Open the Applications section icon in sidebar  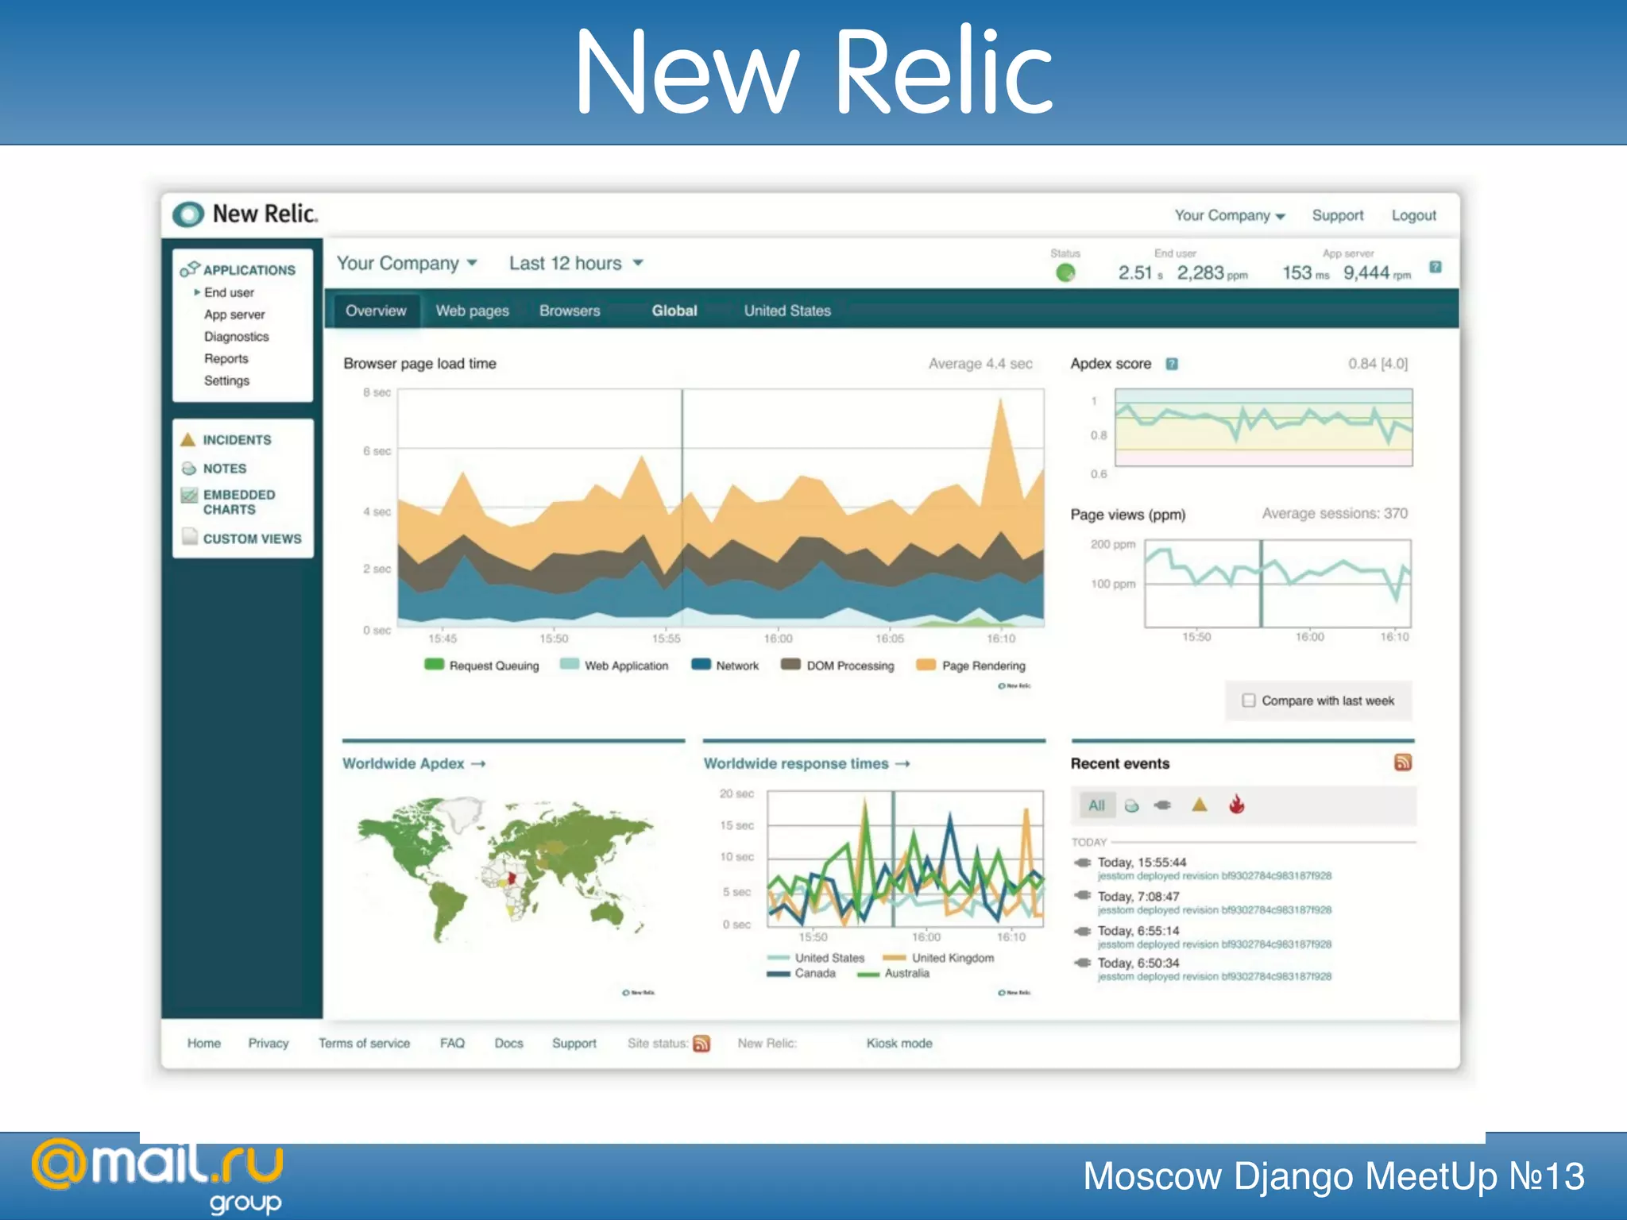pos(189,269)
